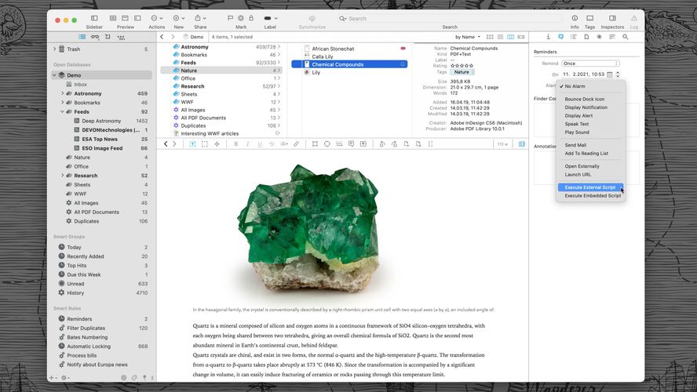
Task: Select the Reminders smart rule
Action: click(x=79, y=319)
